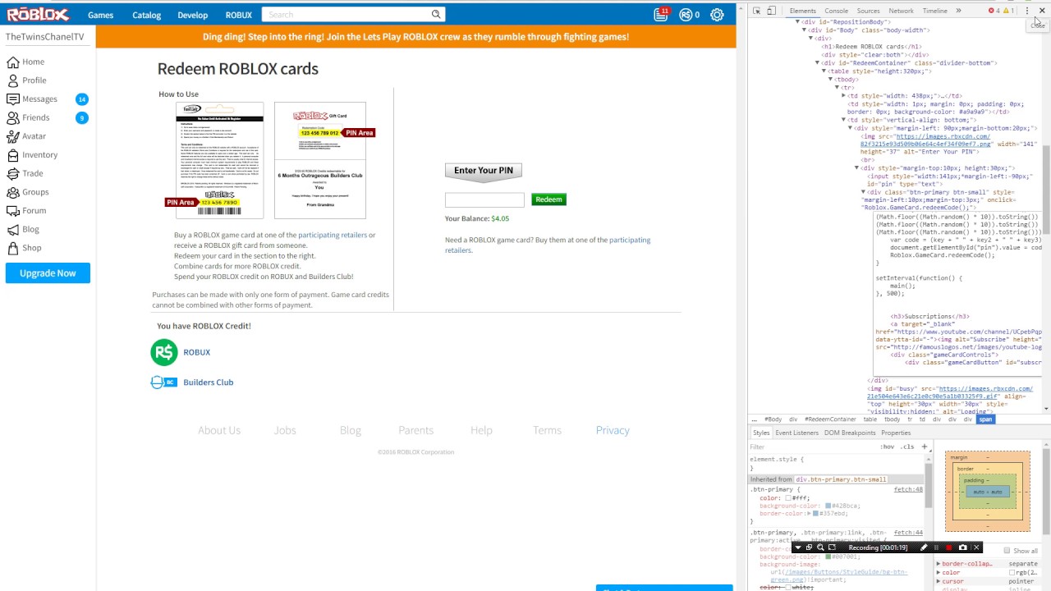Click the green Redeem button

tap(548, 199)
